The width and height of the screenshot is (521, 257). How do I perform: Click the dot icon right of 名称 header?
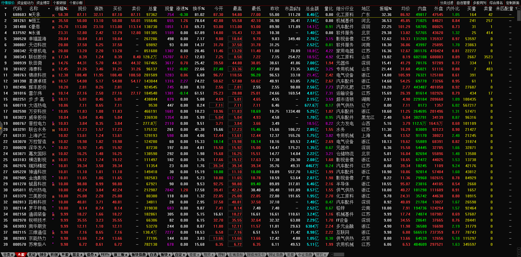49,9
